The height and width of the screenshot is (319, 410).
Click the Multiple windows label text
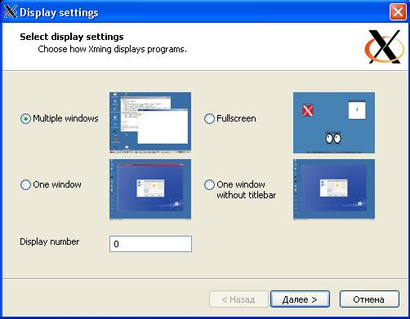pos(65,118)
